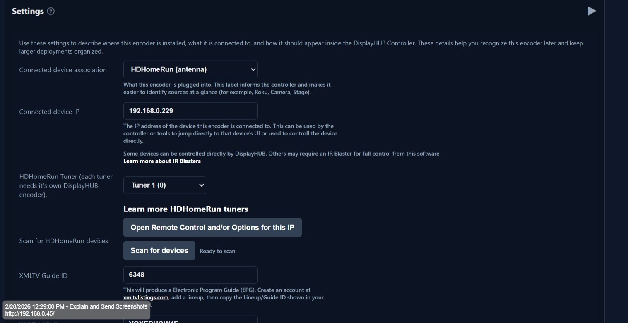This screenshot has width=628, height=323.
Task: Open the Connected device association dropdown
Action: pos(190,69)
